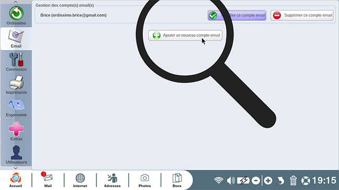Screen dimensions: 339x190
Task: Click the up chevron above the sidebar
Action: point(16,2)
